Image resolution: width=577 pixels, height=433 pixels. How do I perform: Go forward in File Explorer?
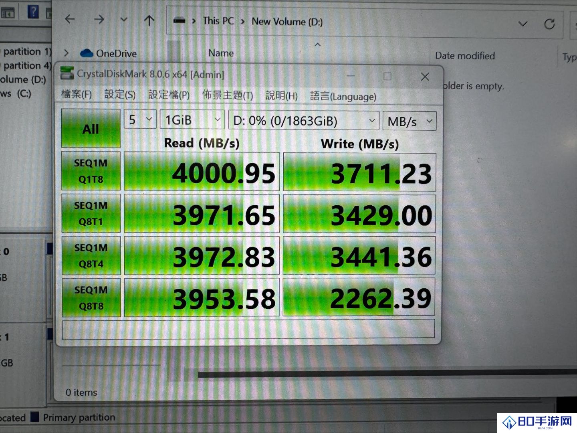pos(99,19)
